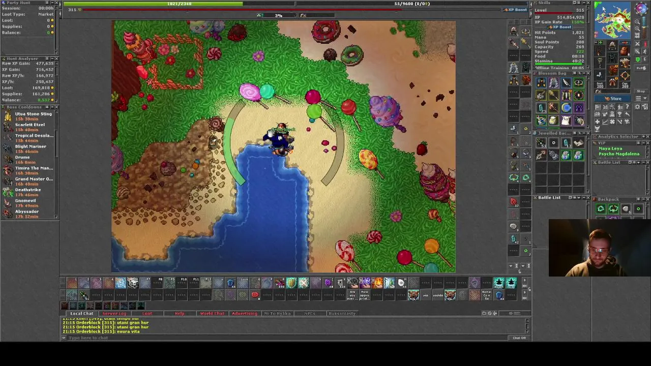This screenshot has width=651, height=366.
Task: Use the golden shield spell hotkey
Action: point(291,283)
